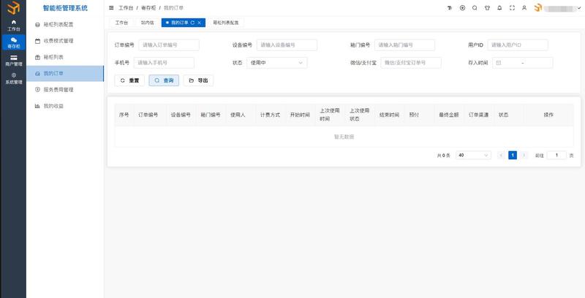The height and width of the screenshot is (298, 585).
Task: Close the 我的订单 tab
Action: point(200,23)
